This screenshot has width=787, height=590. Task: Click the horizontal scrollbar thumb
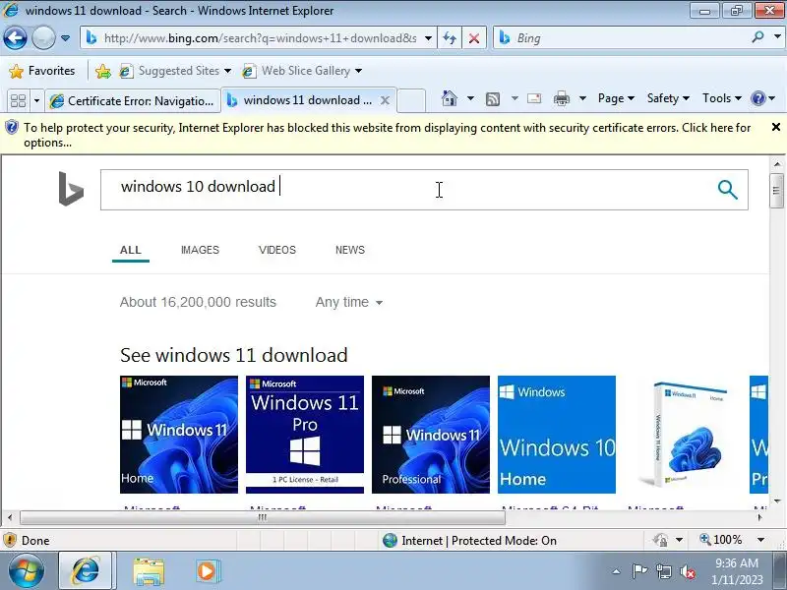262,517
